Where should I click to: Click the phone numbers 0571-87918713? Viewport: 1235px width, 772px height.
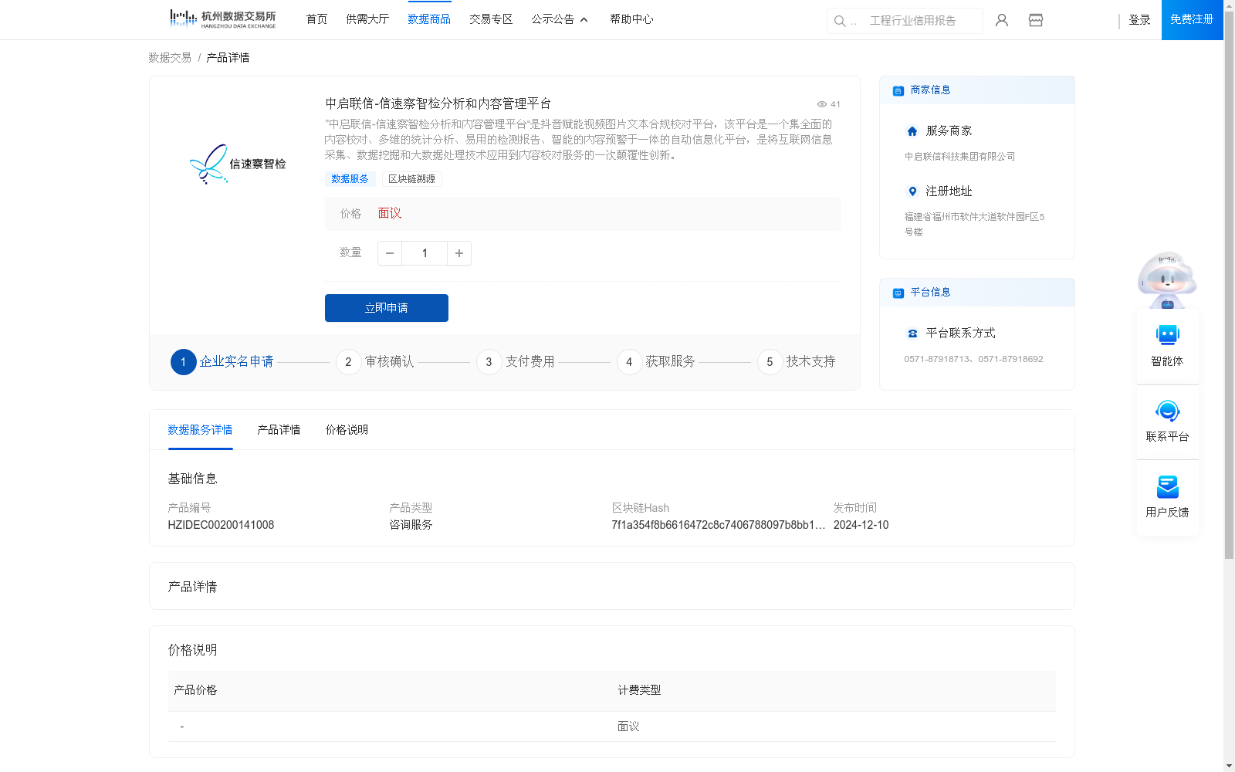973,359
